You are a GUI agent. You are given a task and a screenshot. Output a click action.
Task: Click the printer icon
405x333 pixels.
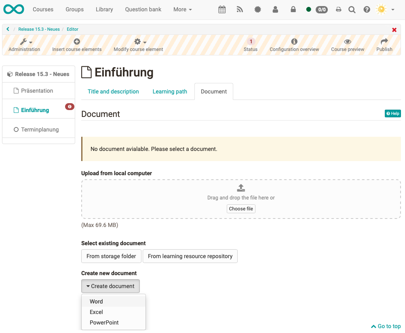pos(339,9)
